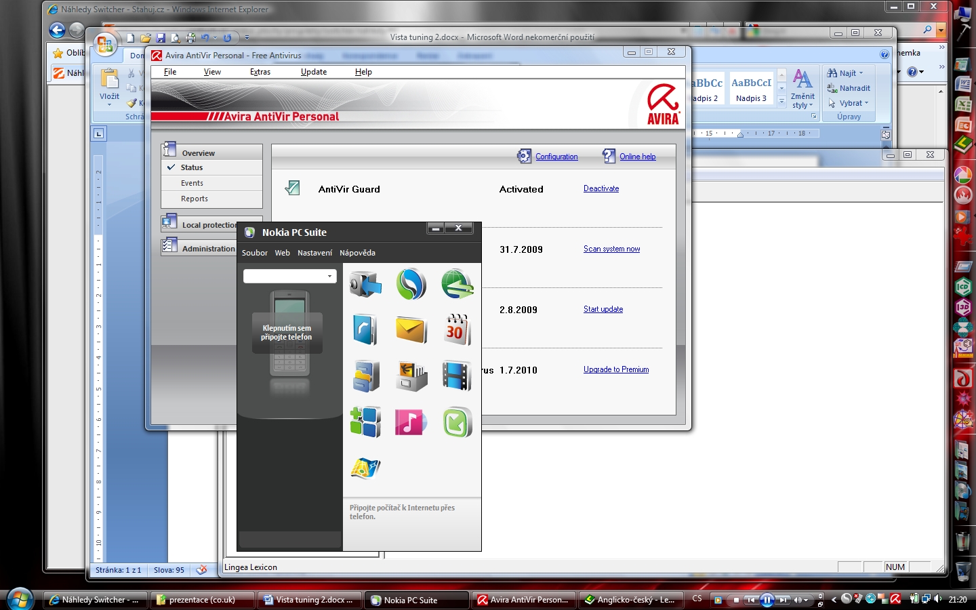Open the Configuration link in Avira

pos(556,157)
